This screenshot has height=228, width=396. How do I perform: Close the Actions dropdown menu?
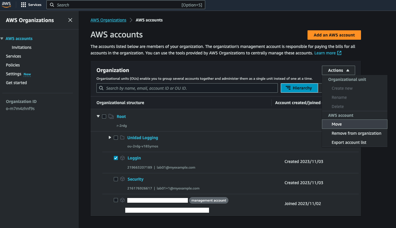(x=338, y=70)
